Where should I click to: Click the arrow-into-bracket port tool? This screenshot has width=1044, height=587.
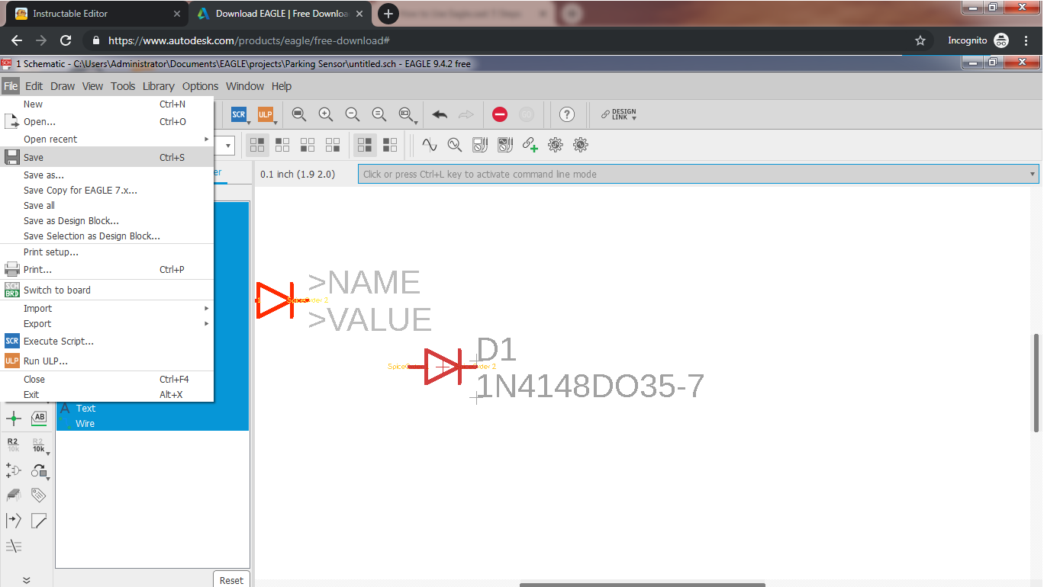coord(14,521)
